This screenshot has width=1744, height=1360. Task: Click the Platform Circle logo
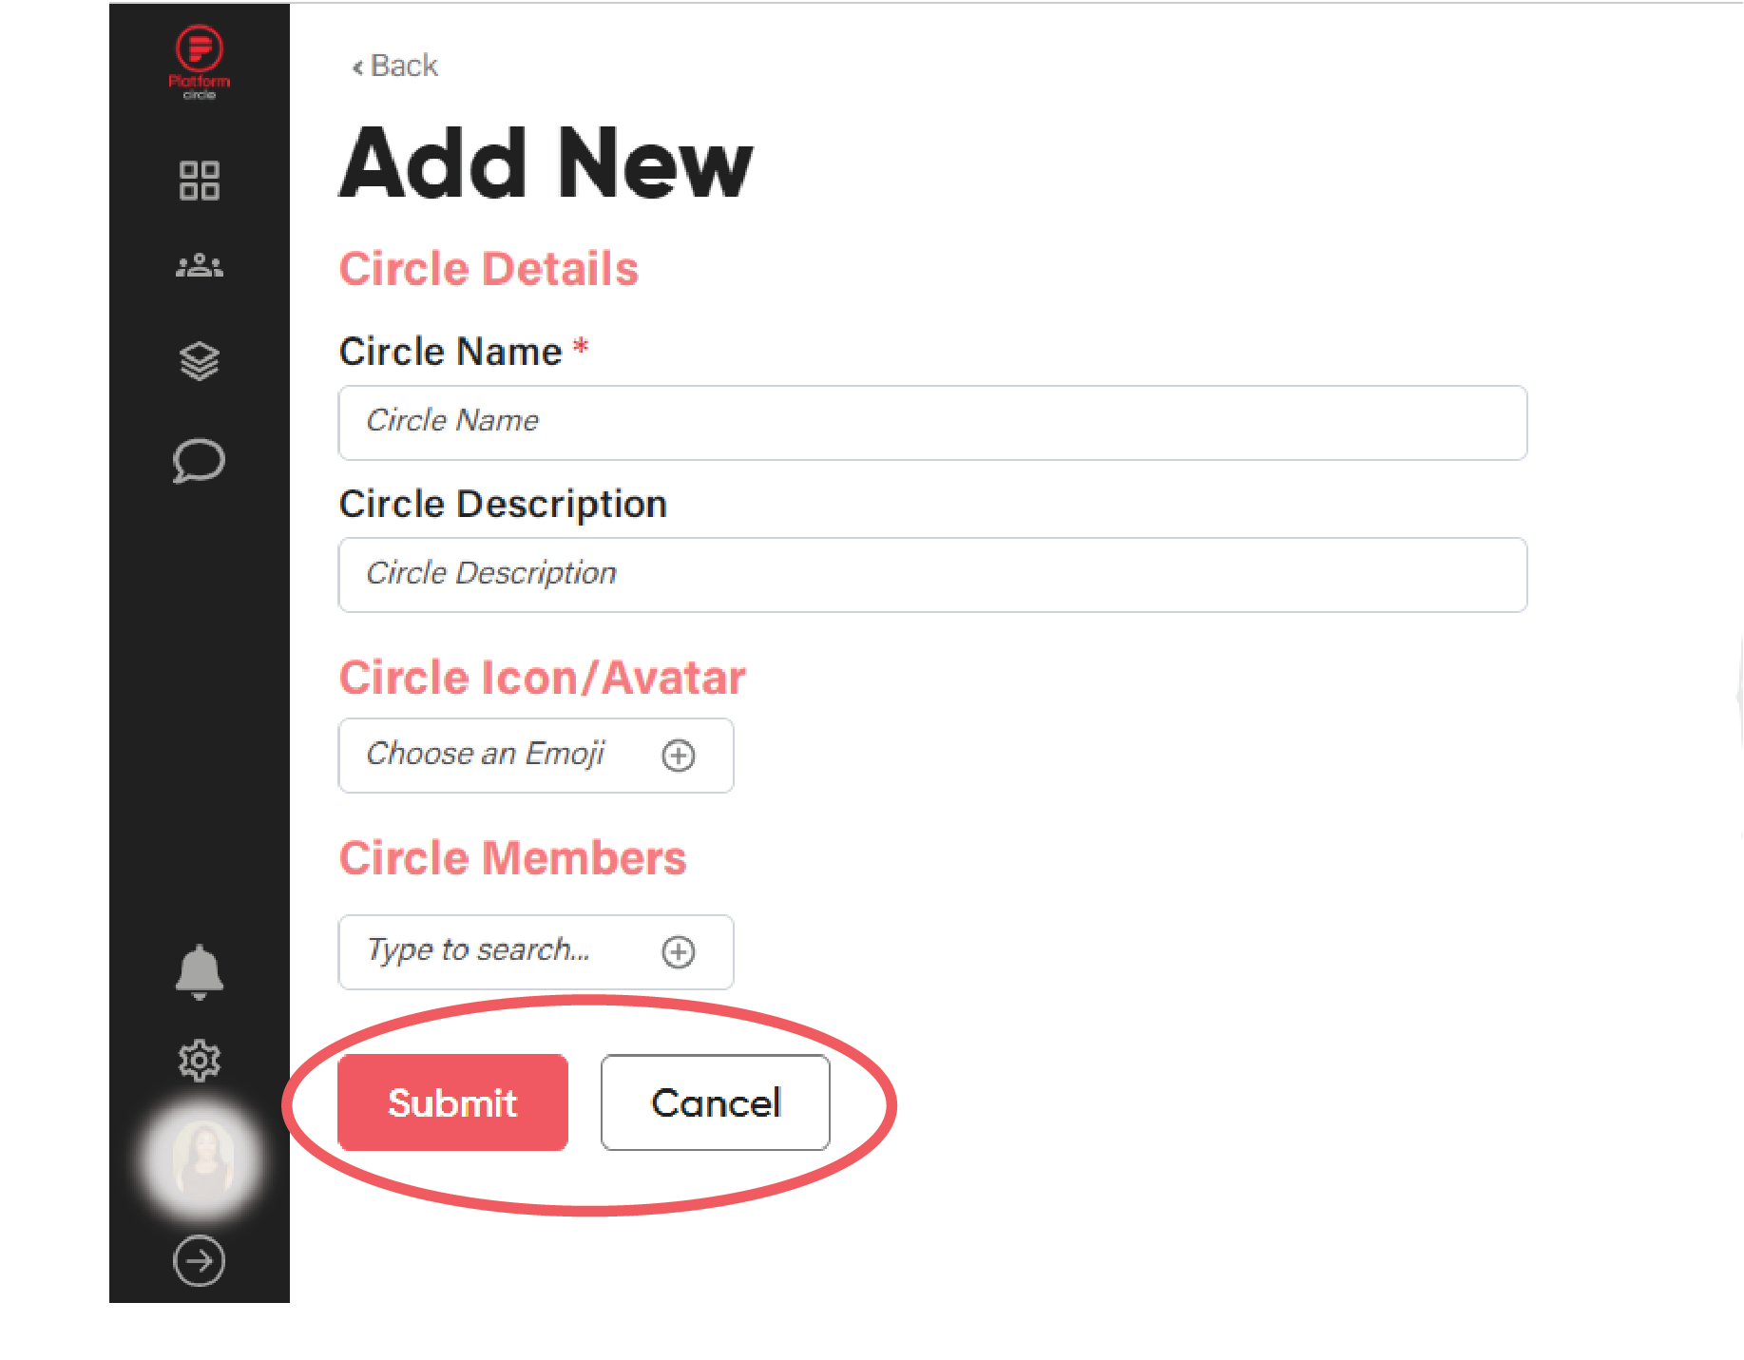(199, 62)
